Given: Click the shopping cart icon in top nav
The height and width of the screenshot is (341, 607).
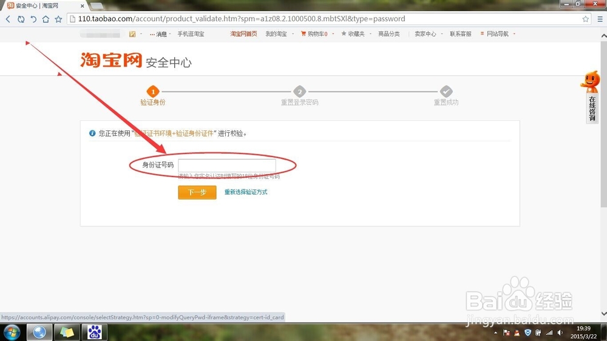Looking at the screenshot, I should pos(303,33).
